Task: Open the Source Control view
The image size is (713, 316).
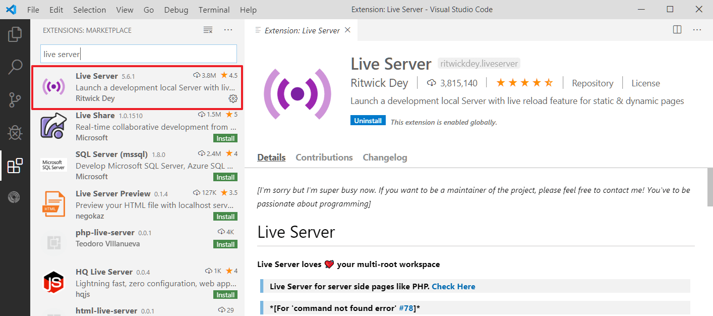Action: coord(15,100)
